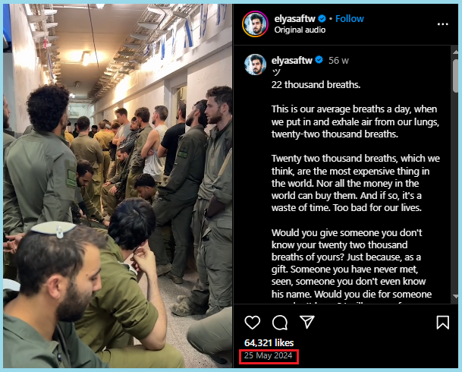Click the caption author's avatar thumbnail

pos(255,65)
